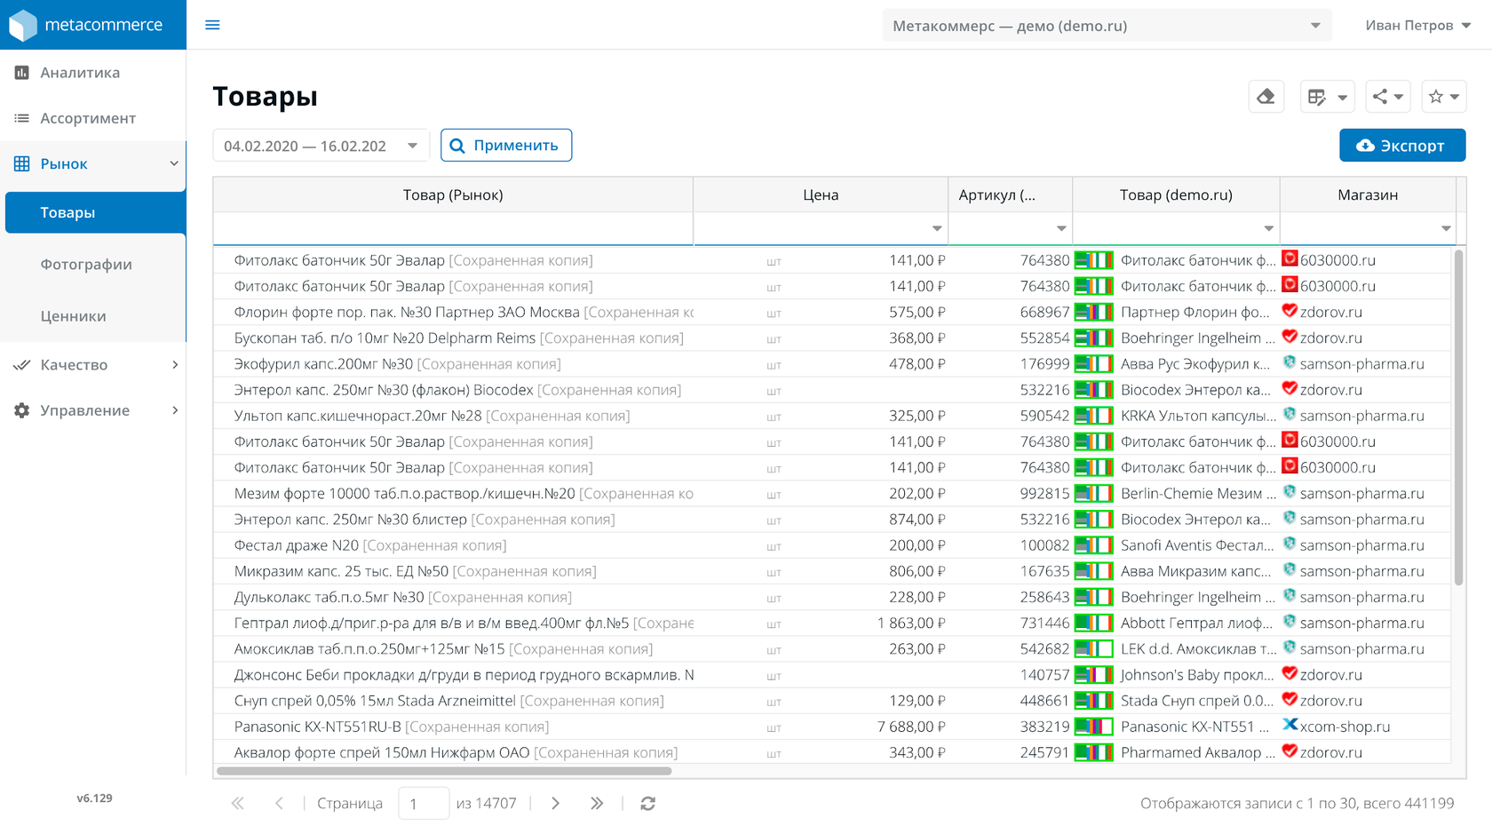The height and width of the screenshot is (826, 1492).
Task: Click the Применить button
Action: click(506, 146)
